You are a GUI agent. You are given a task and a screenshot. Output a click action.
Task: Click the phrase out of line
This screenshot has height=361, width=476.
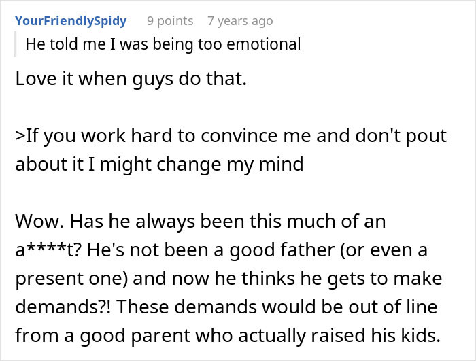point(401,307)
